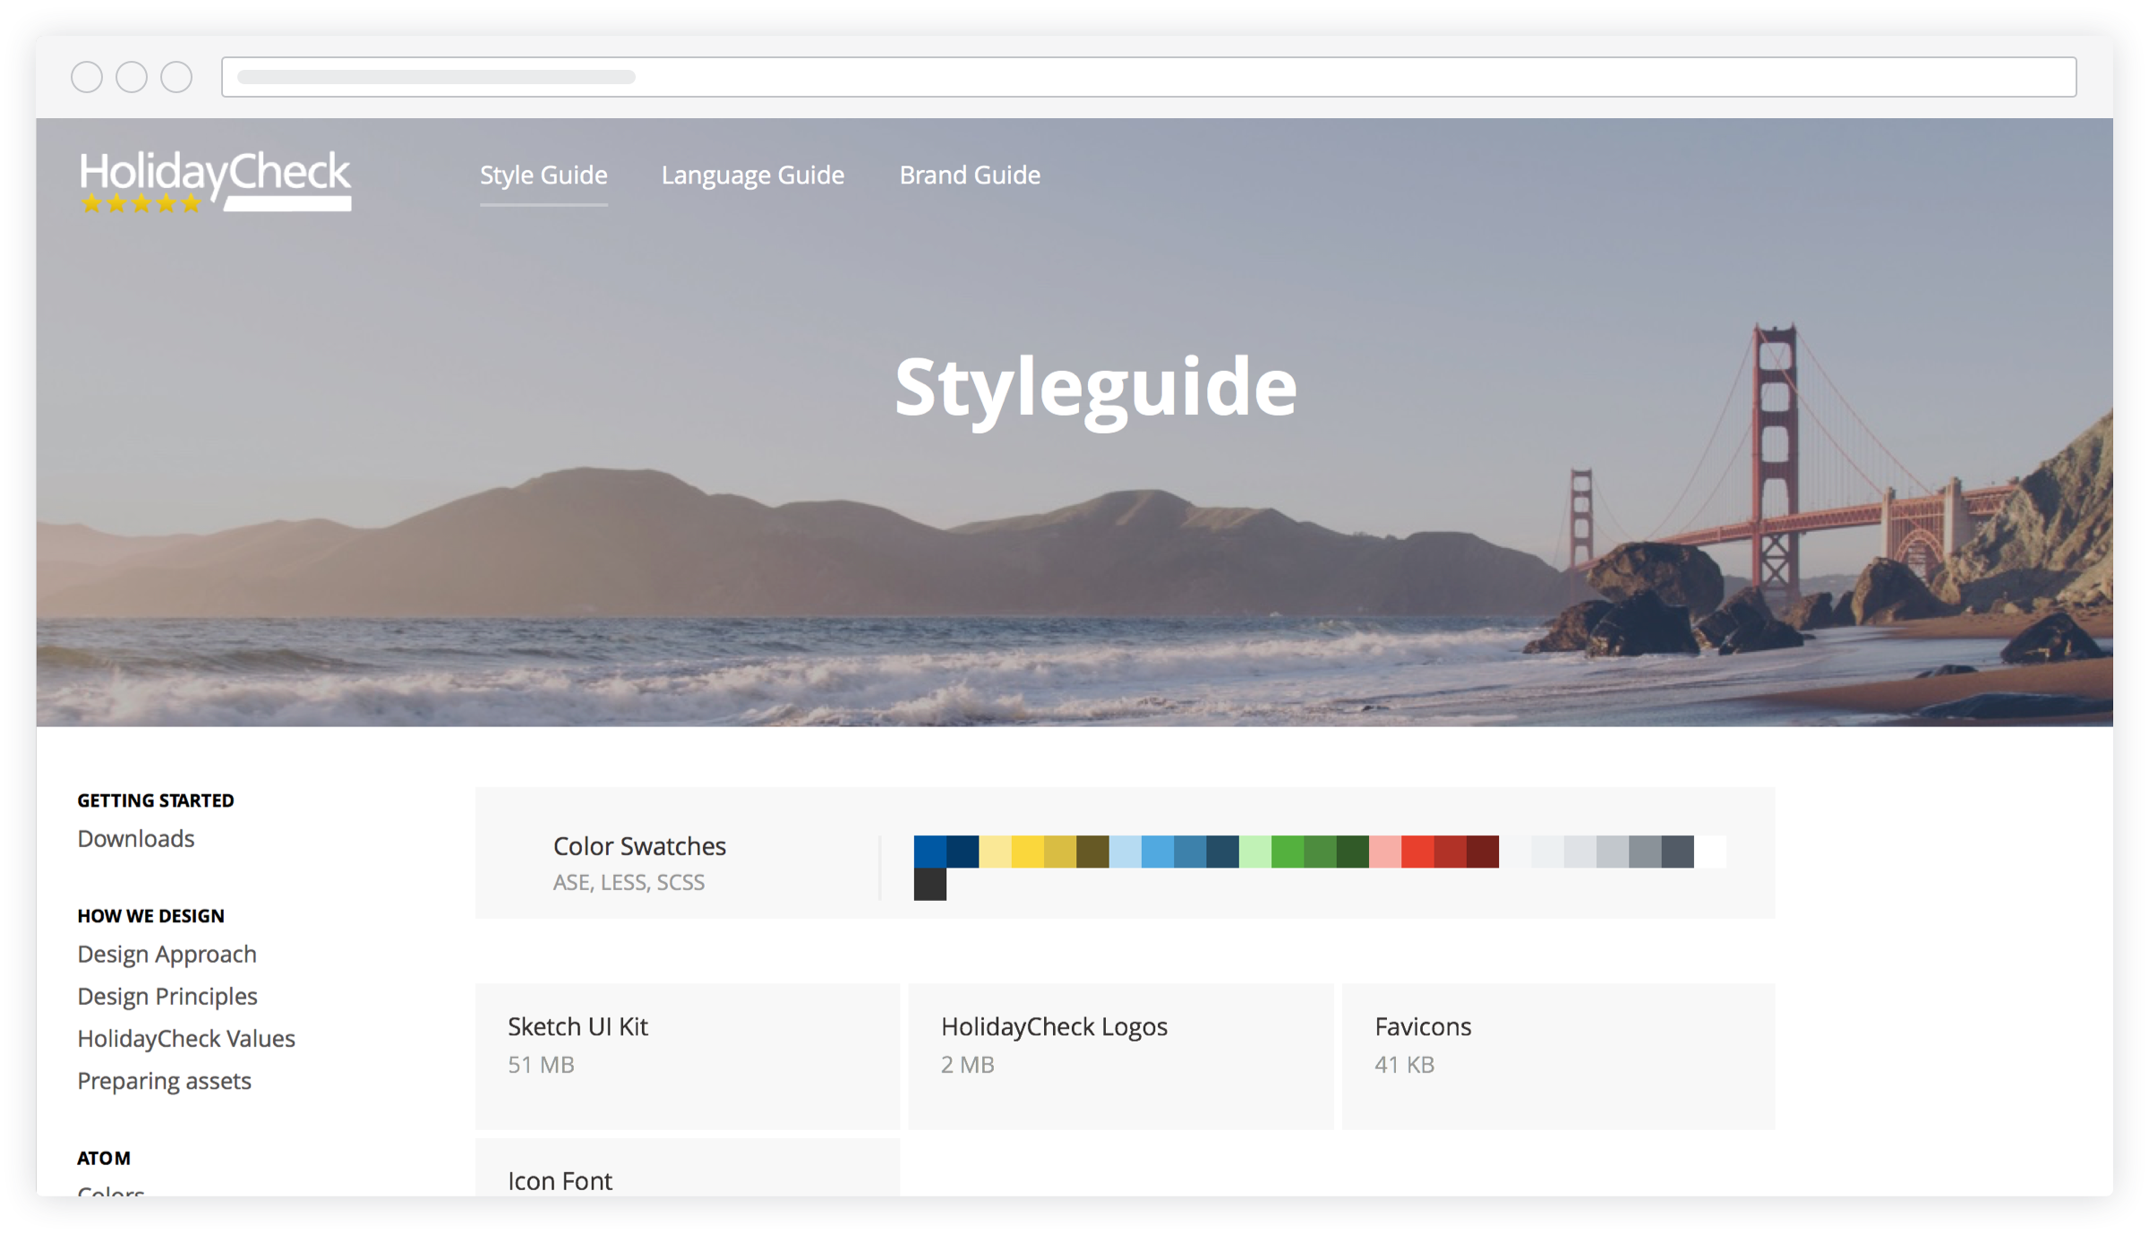Choose the dark slate gray swatch
Image resolution: width=2149 pixels, height=1234 pixels.
(1678, 852)
